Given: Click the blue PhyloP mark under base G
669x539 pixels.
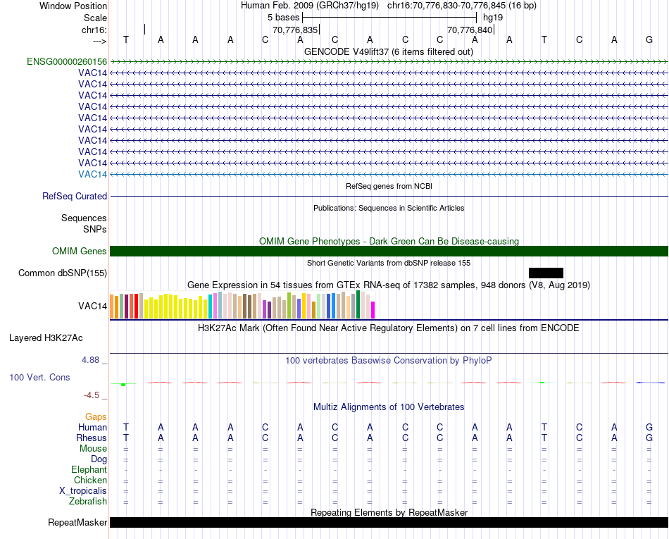Looking at the screenshot, I should [650, 383].
